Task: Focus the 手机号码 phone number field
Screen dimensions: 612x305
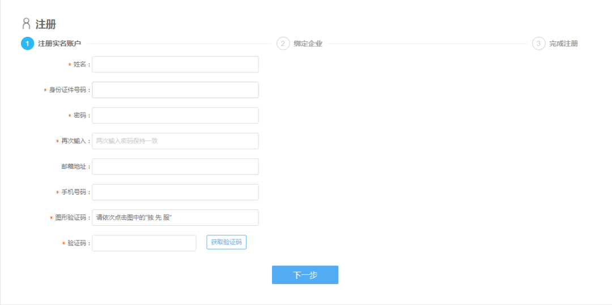Action: [x=175, y=192]
